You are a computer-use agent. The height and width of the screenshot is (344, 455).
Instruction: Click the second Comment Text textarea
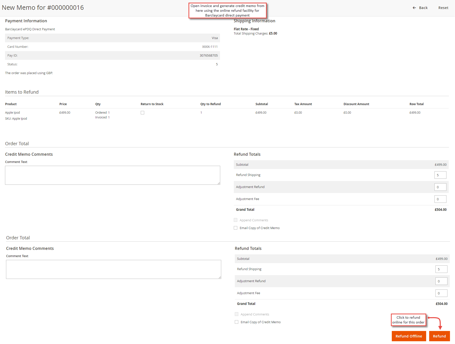click(x=114, y=269)
